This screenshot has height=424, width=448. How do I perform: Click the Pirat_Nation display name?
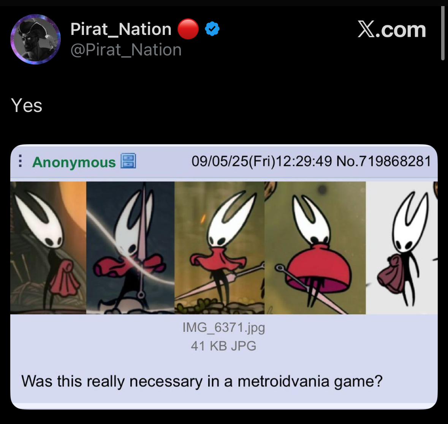[121, 29]
